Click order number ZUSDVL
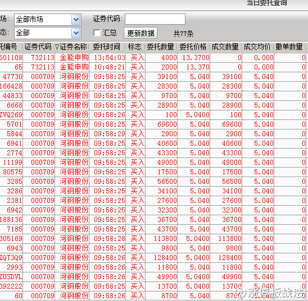 11,277
